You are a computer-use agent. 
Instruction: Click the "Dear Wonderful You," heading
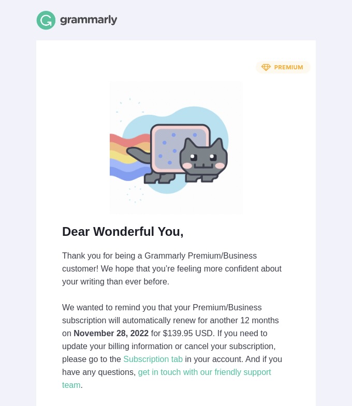click(123, 232)
